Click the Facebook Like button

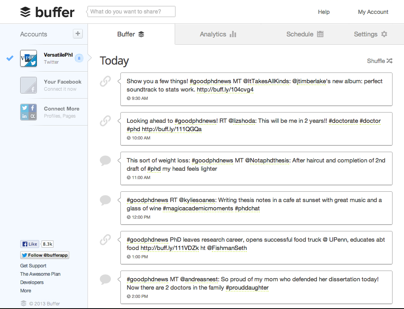(x=30, y=244)
